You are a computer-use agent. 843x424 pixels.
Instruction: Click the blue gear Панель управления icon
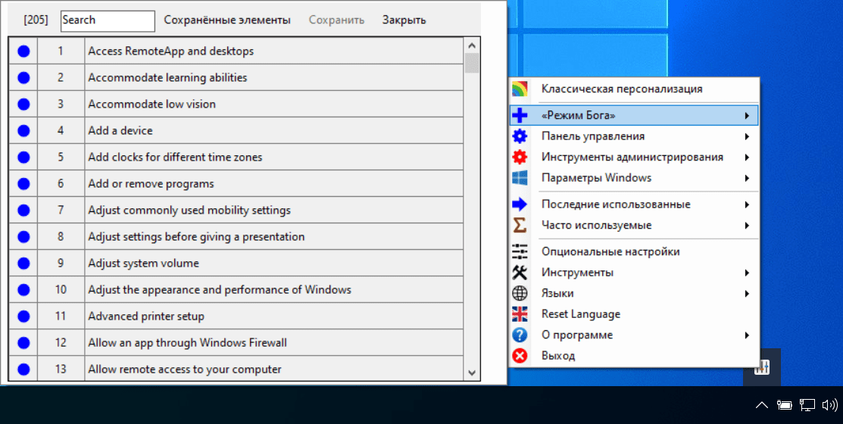point(520,136)
